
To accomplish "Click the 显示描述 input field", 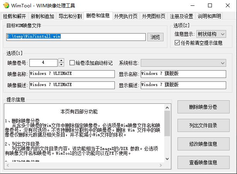I will [183, 85].
